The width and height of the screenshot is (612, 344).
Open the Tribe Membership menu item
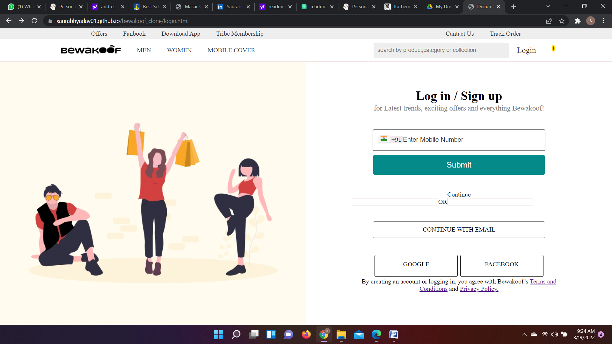[x=240, y=33]
